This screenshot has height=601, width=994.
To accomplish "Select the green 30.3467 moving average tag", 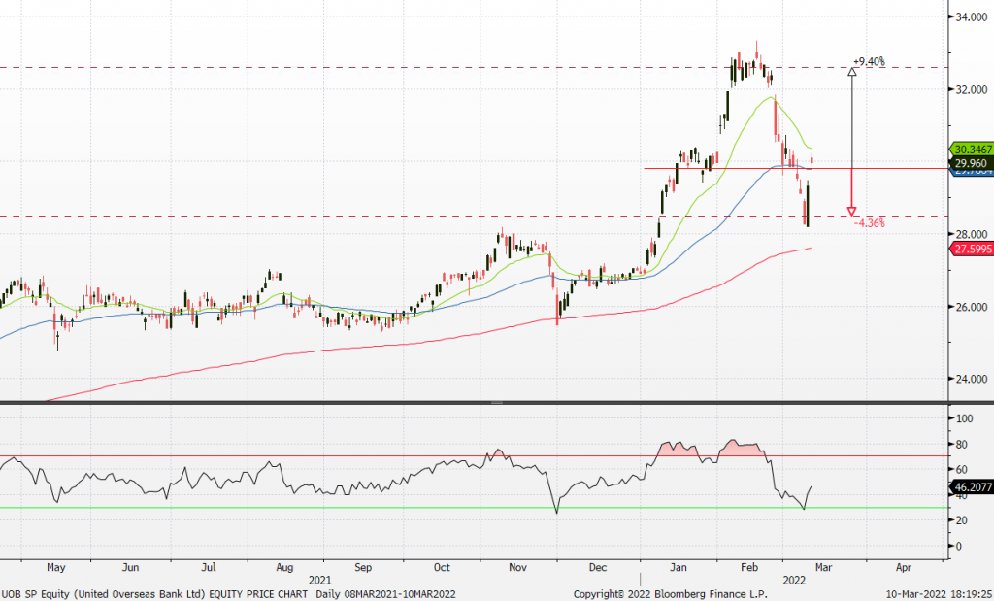I will click(973, 150).
